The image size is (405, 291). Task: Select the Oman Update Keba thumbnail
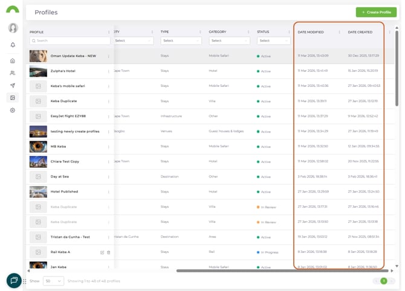[38, 56]
